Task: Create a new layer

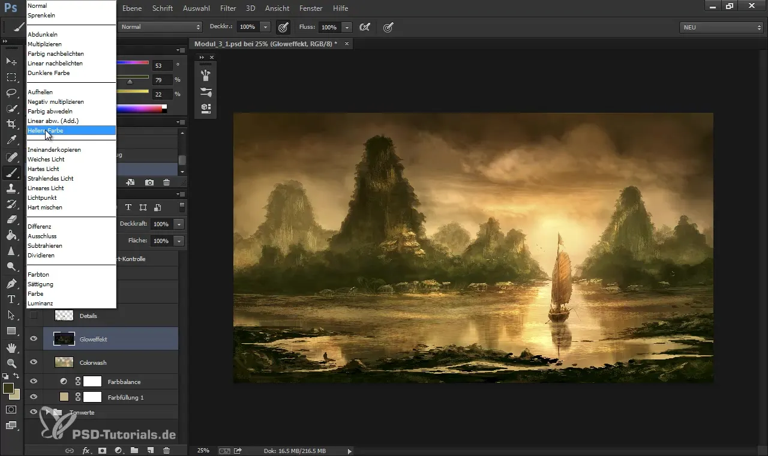Action: coord(151,450)
